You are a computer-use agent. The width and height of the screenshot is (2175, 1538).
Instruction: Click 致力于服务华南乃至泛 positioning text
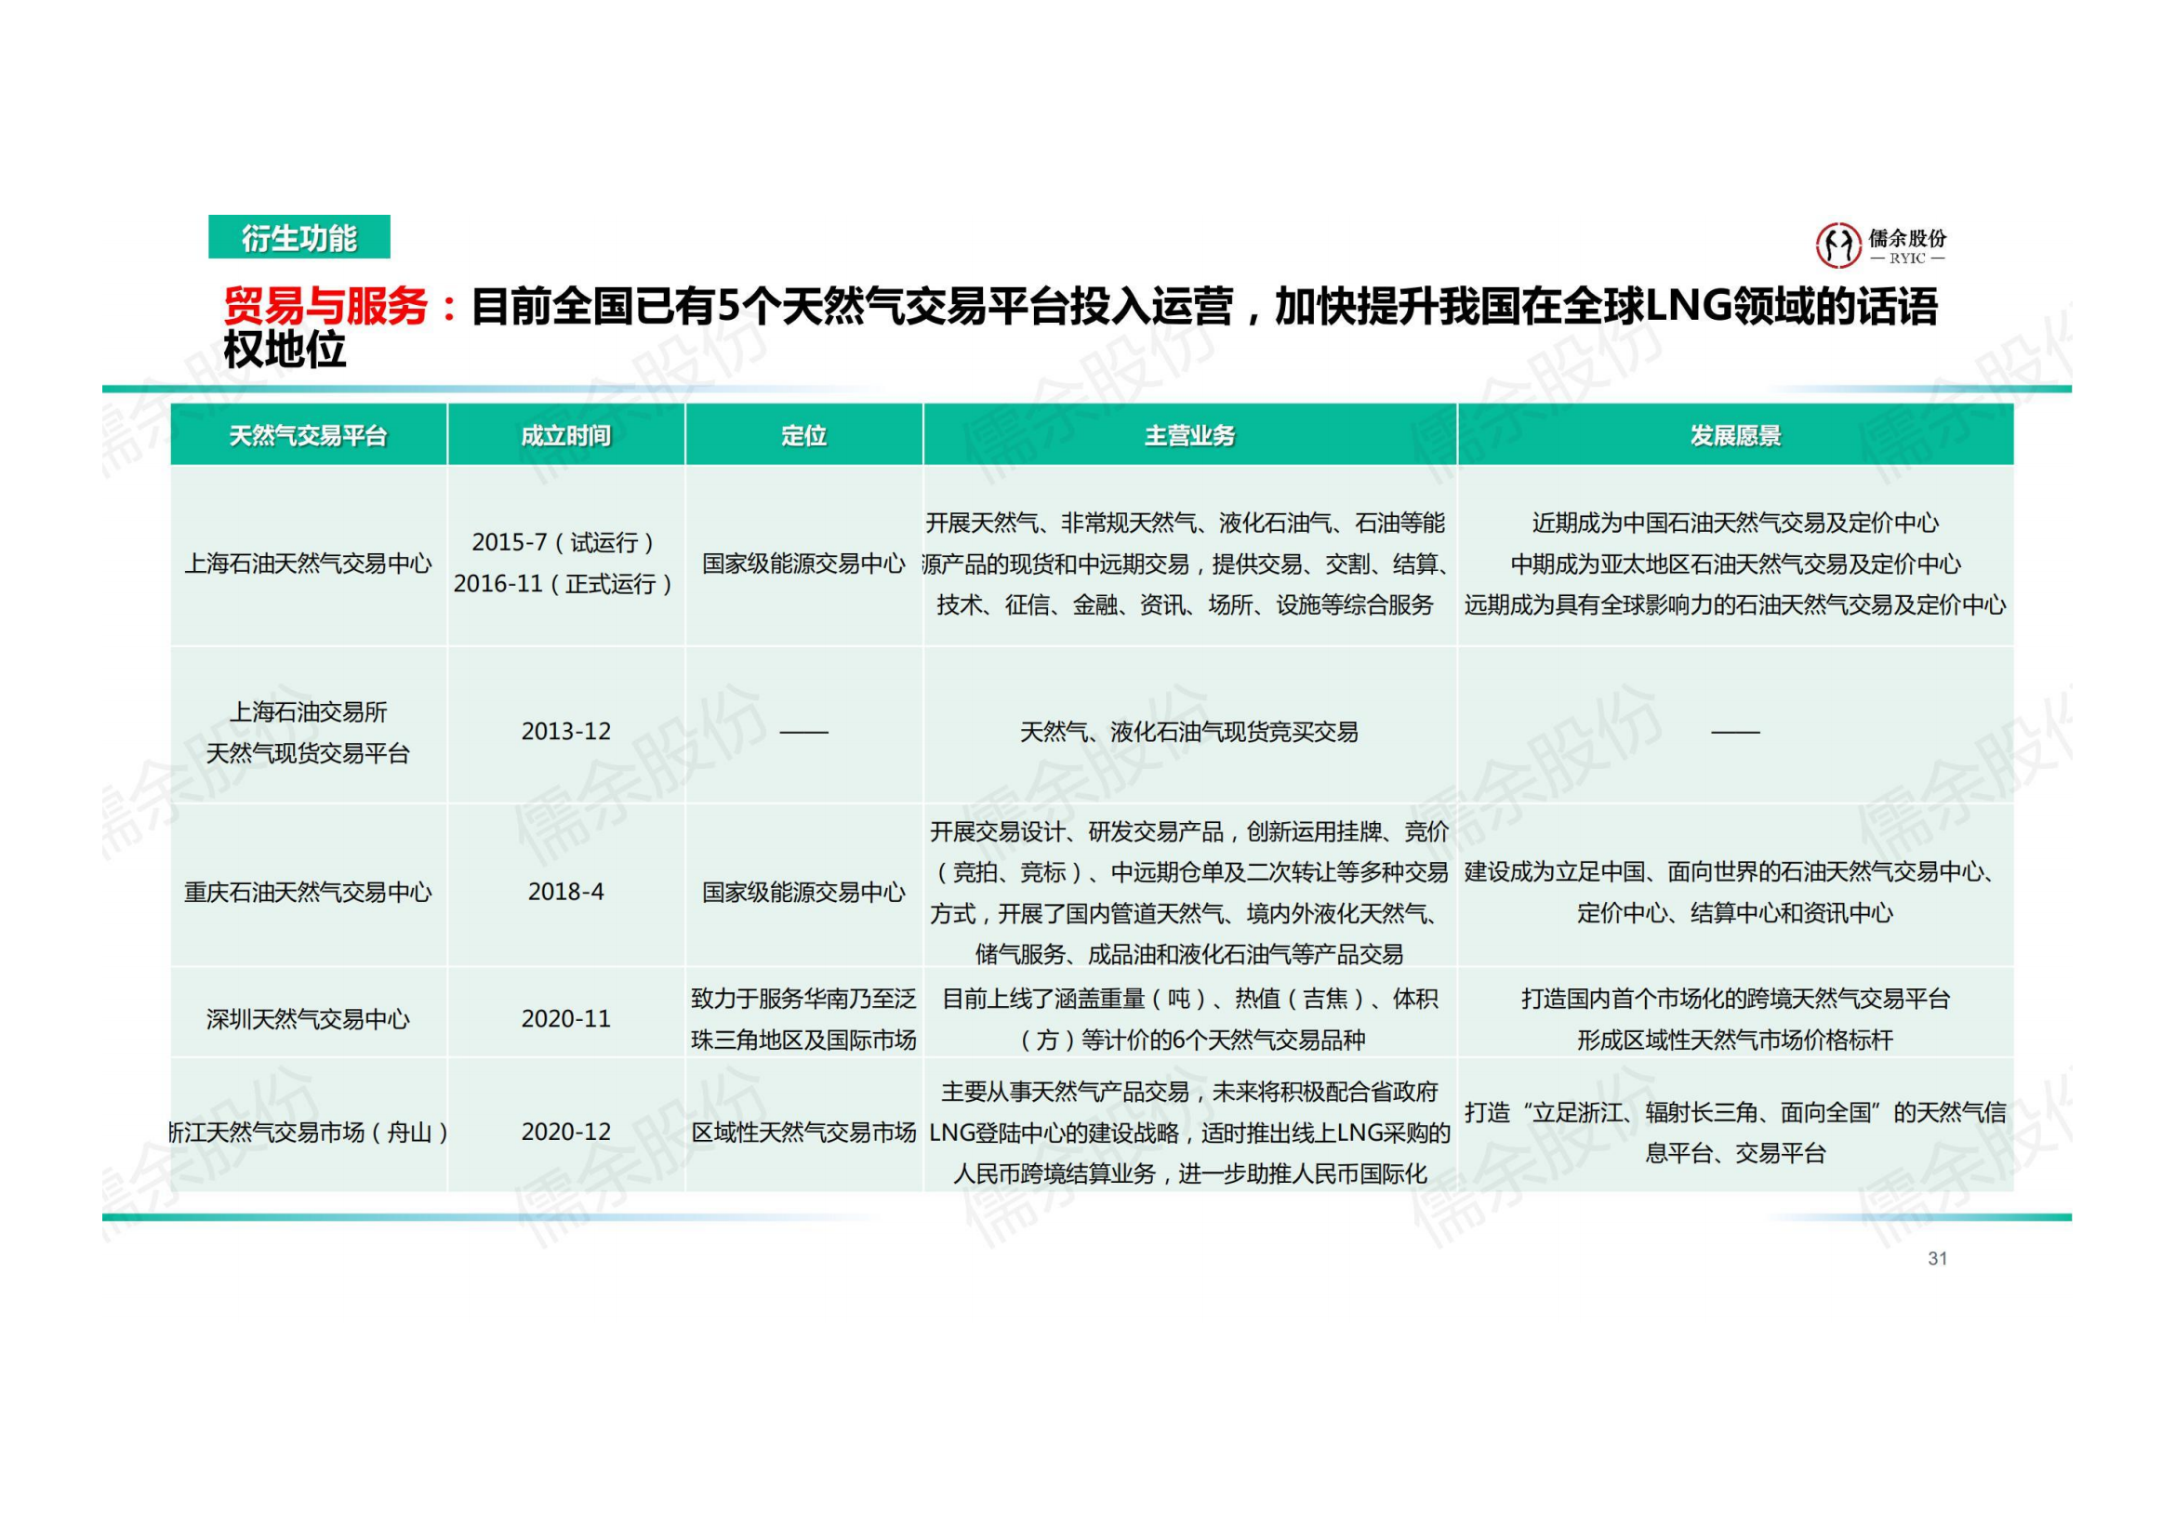click(x=804, y=998)
